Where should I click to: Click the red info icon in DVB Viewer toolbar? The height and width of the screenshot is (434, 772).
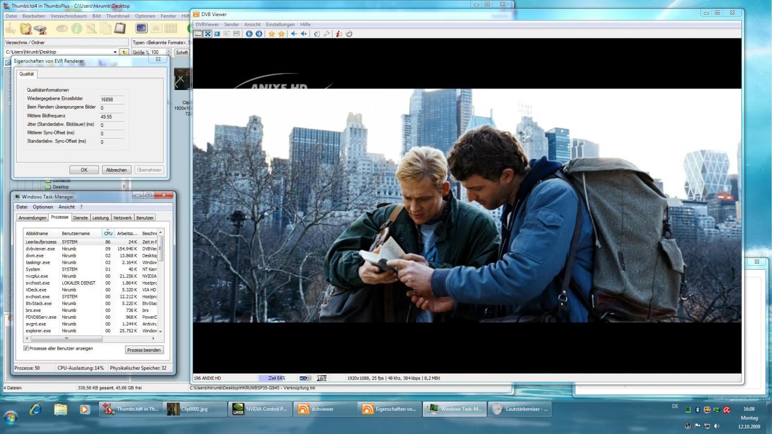(339, 34)
